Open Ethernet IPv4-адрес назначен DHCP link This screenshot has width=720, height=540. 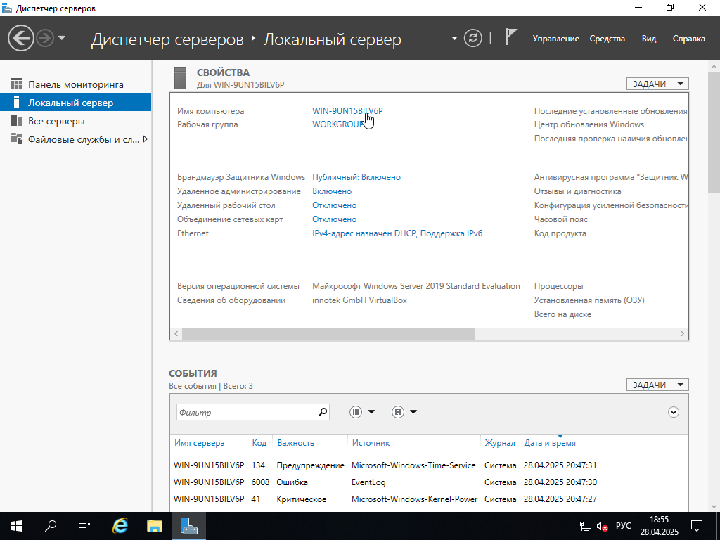397,233
